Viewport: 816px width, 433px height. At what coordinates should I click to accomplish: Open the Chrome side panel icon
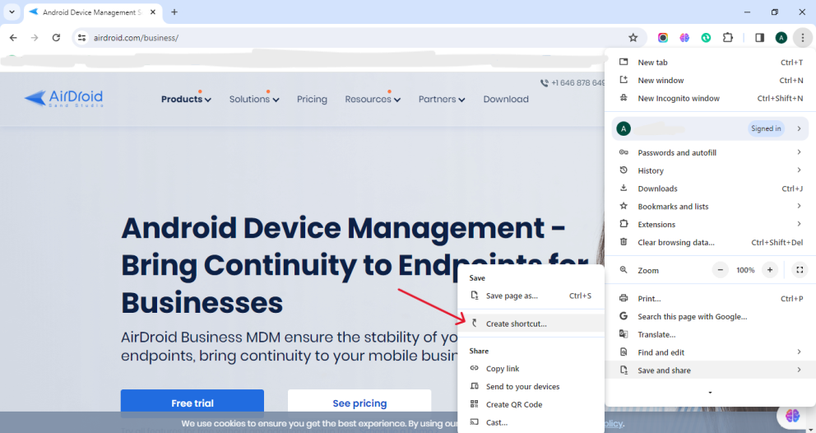coord(759,38)
